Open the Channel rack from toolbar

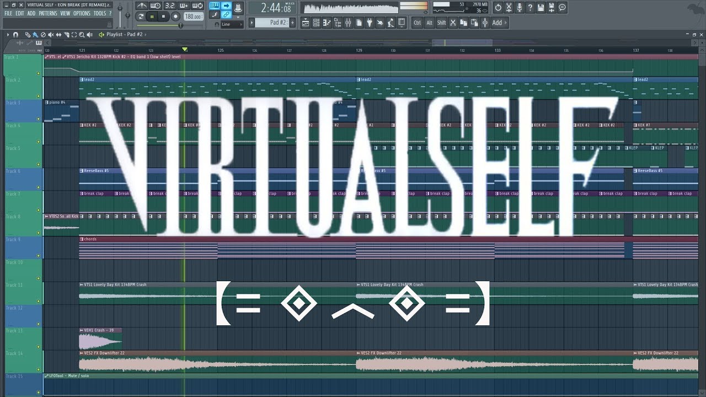tap(316, 23)
